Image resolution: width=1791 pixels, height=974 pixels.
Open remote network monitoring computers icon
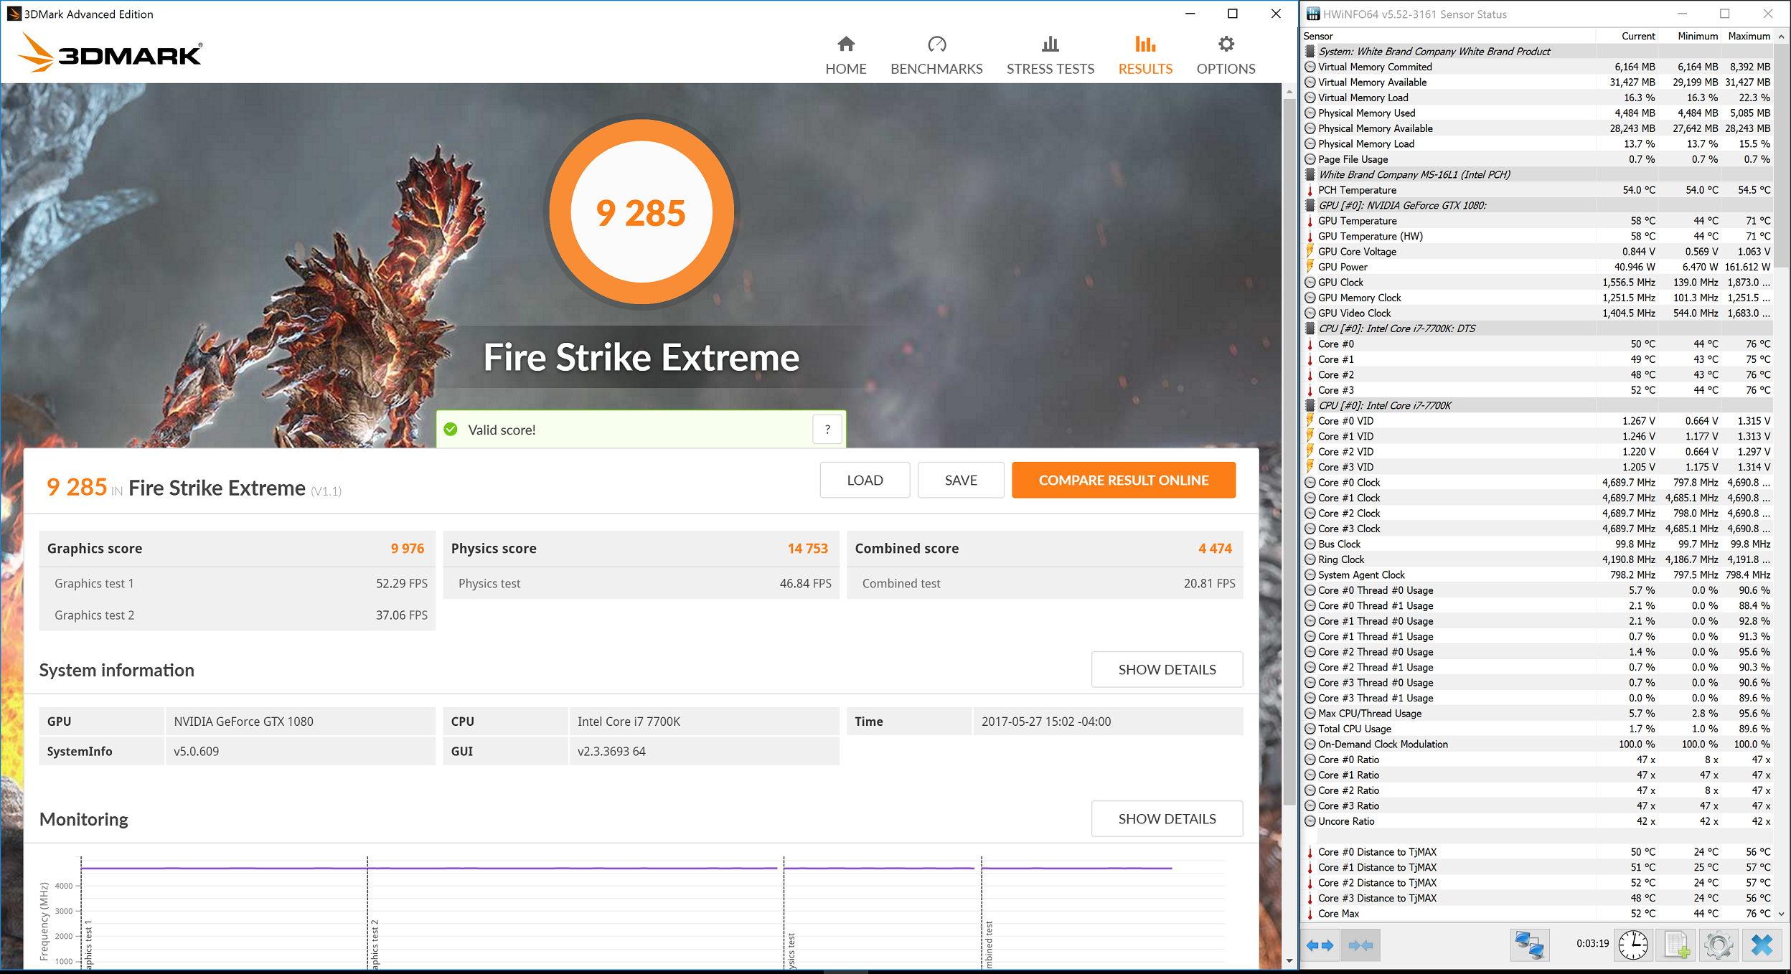pyautogui.click(x=1529, y=945)
